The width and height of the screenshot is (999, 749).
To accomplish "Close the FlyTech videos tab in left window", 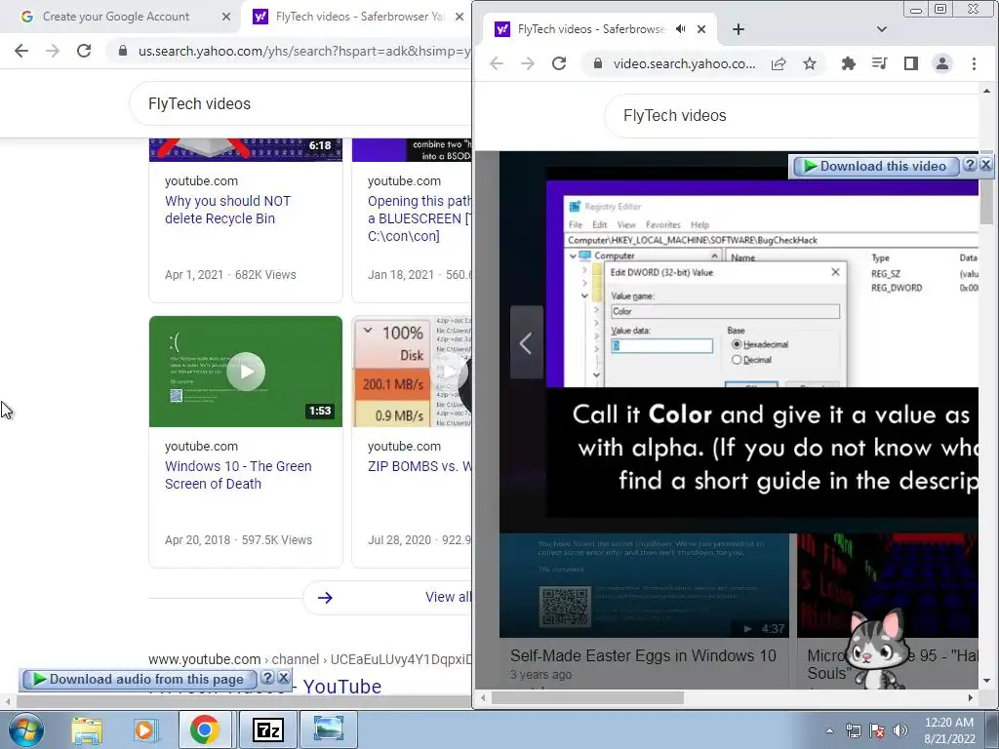I will pos(460,17).
